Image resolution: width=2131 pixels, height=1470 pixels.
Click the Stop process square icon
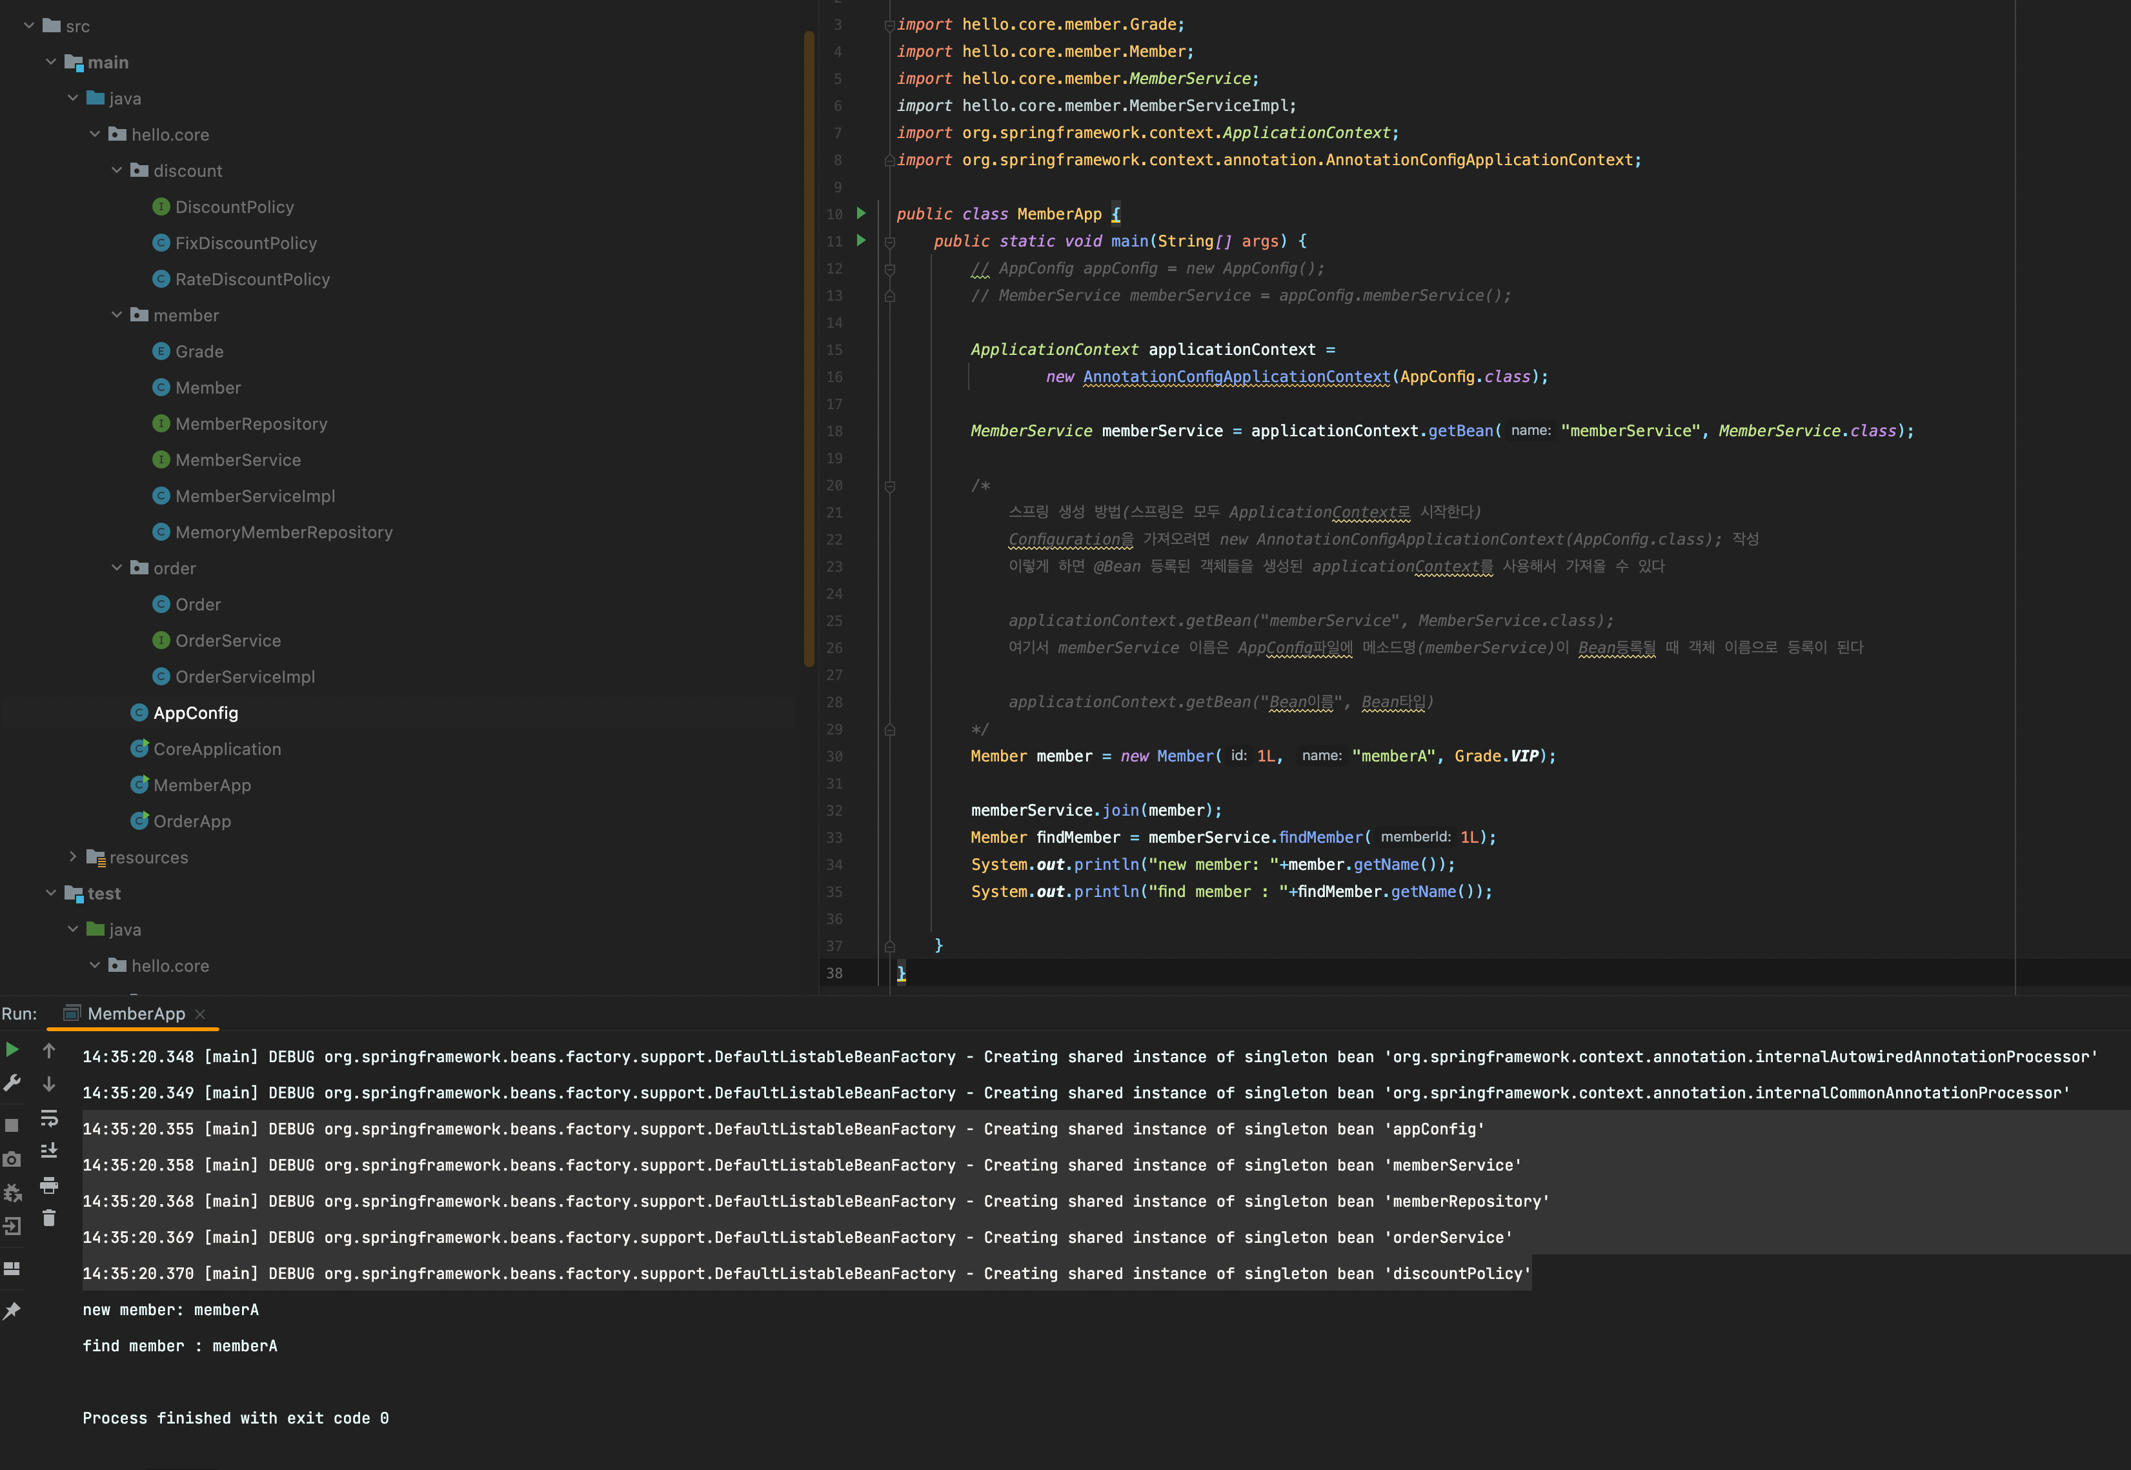tap(12, 1125)
